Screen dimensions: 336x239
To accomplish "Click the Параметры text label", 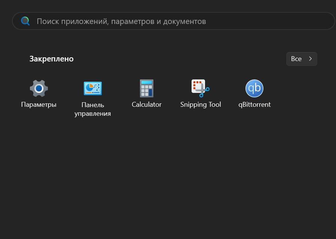I will [39, 105].
